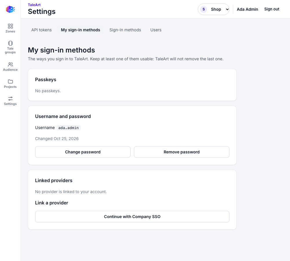Click the 'Changed Oct 25, 2026' text

[57, 139]
